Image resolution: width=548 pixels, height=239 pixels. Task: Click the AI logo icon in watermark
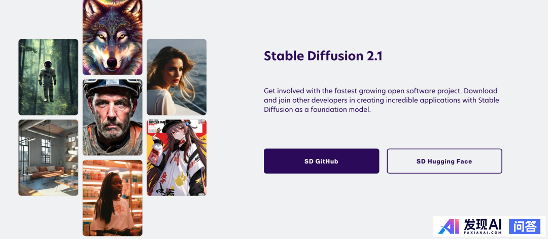coord(450,227)
